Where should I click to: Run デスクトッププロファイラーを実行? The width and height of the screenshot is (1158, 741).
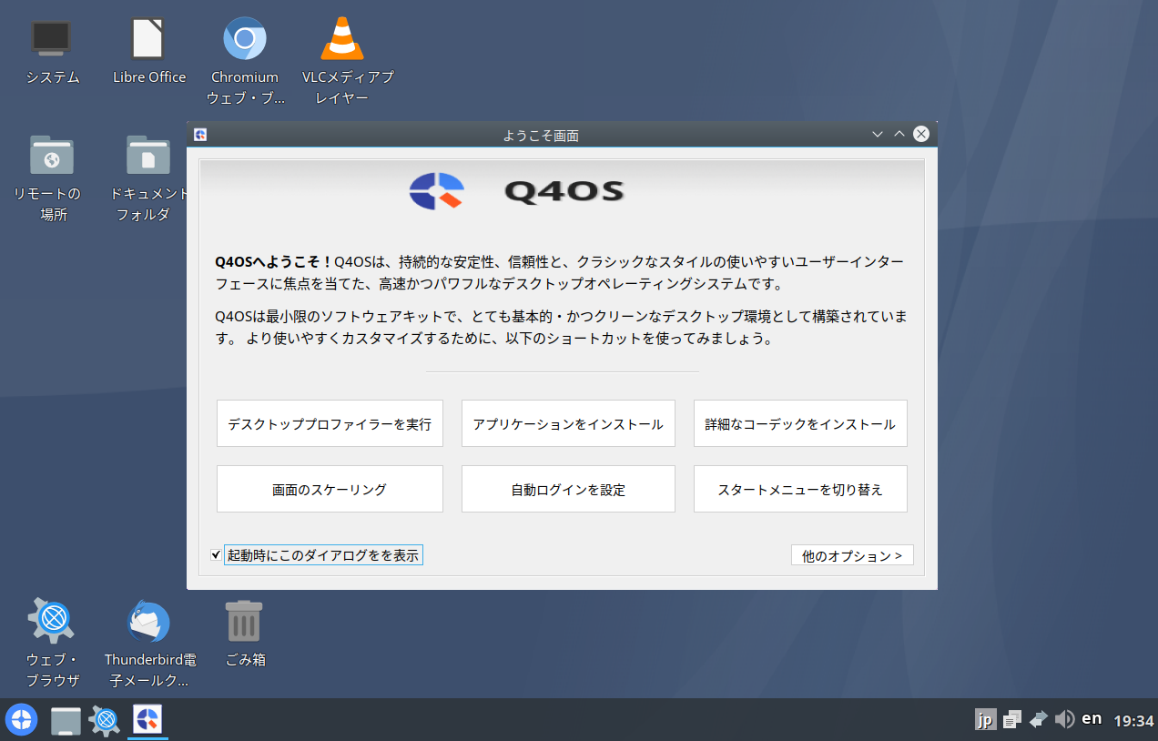click(x=329, y=422)
